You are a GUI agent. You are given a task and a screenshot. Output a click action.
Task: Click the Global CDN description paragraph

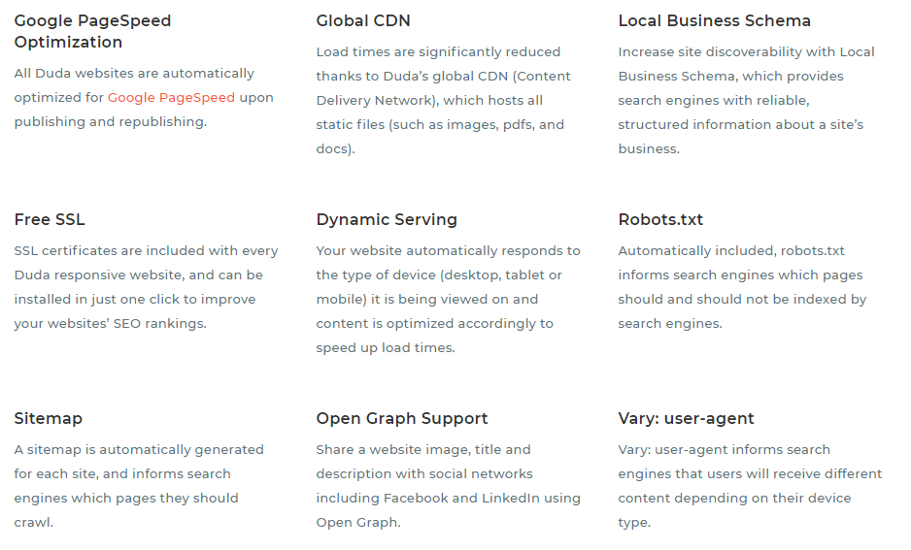[444, 100]
